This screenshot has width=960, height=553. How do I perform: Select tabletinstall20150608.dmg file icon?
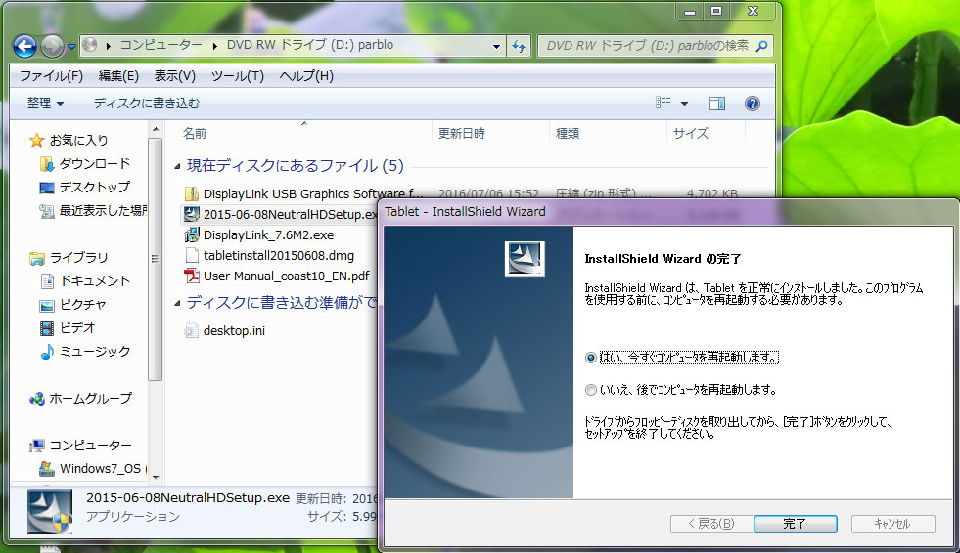point(192,255)
